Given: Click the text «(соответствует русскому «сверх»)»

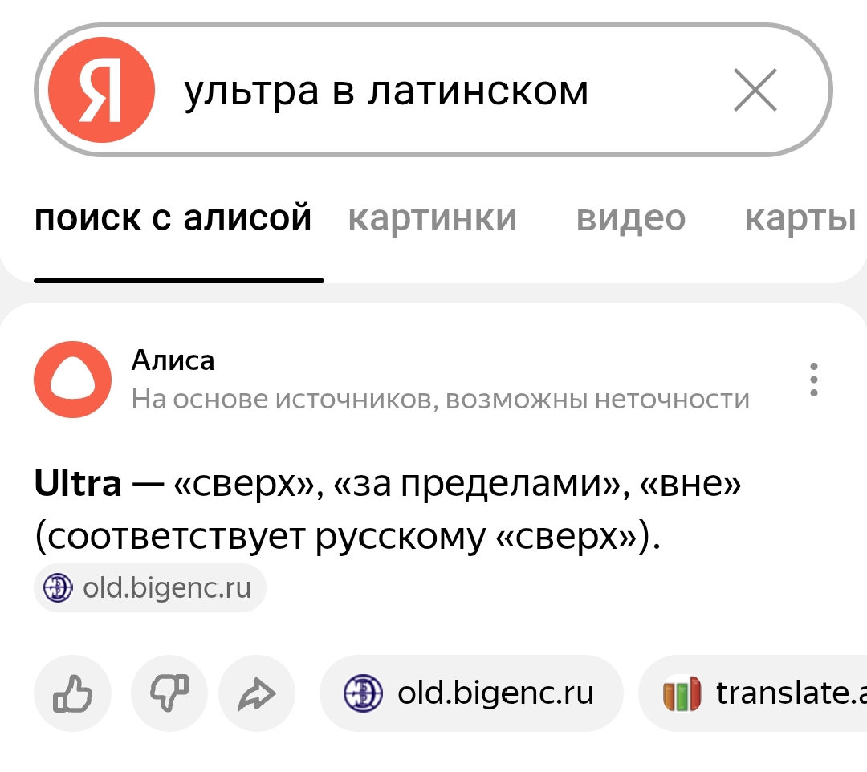Looking at the screenshot, I should tap(347, 535).
